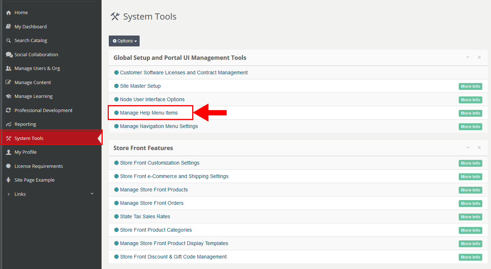
Task: Open the Options dropdown
Action: tap(124, 41)
